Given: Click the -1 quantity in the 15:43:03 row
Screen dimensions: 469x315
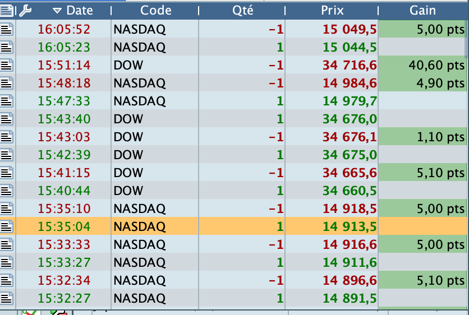Looking at the screenshot, I should pyautogui.click(x=276, y=137).
